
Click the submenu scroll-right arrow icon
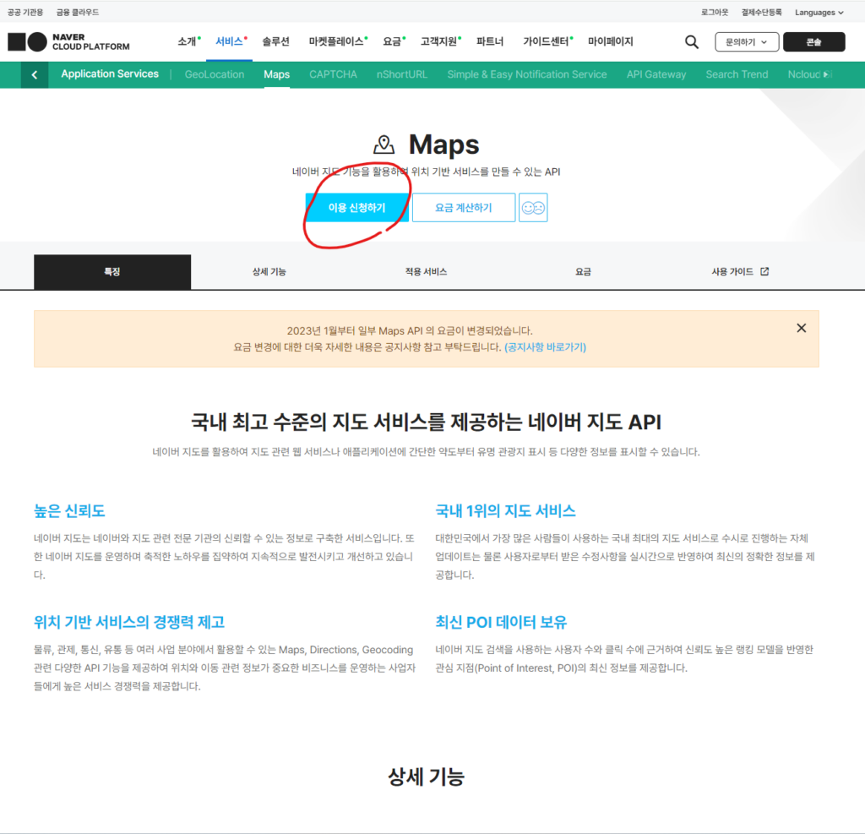click(x=826, y=74)
